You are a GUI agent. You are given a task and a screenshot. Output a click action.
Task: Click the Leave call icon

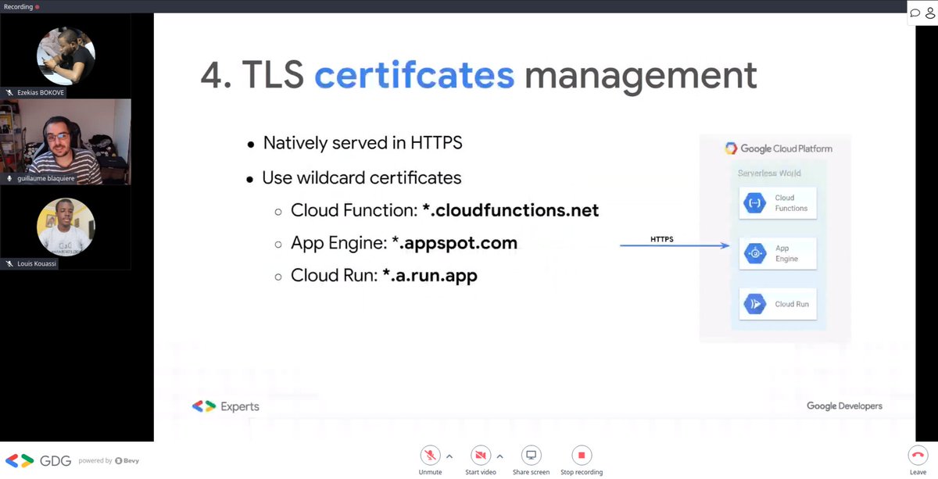click(x=917, y=455)
